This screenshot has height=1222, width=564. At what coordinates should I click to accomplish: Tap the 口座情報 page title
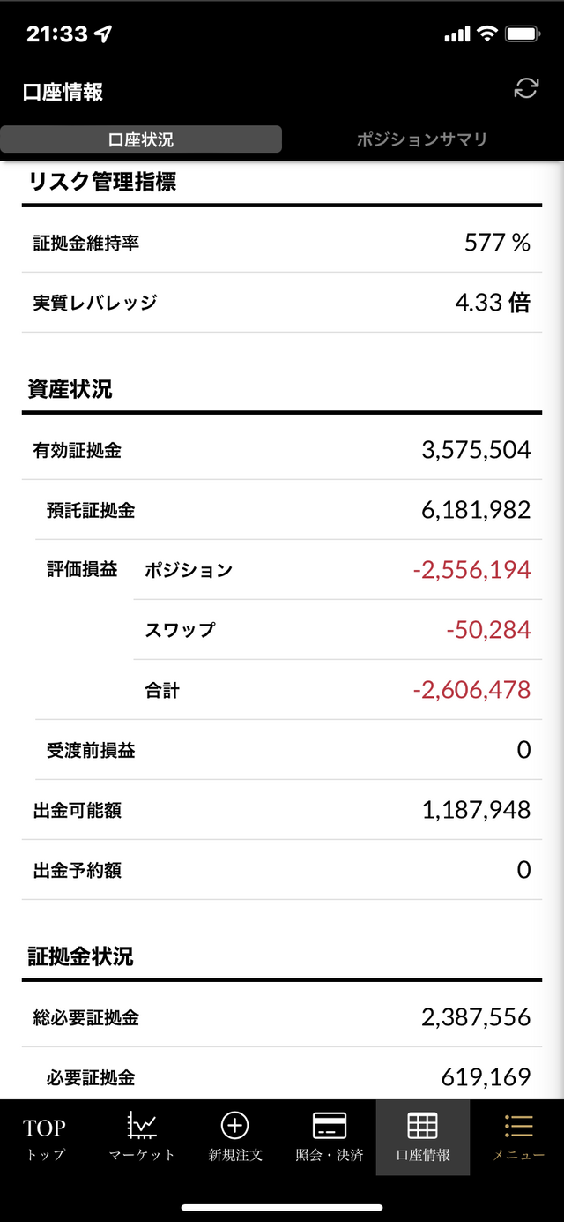63,92
